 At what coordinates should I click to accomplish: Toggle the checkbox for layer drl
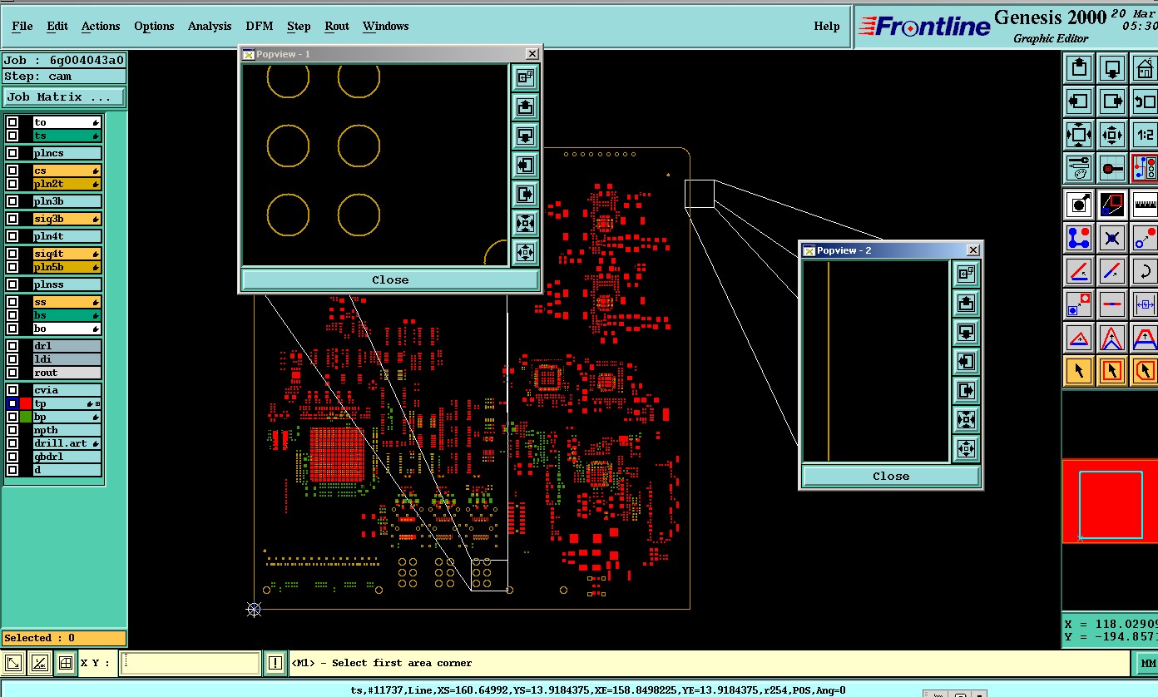[12, 346]
